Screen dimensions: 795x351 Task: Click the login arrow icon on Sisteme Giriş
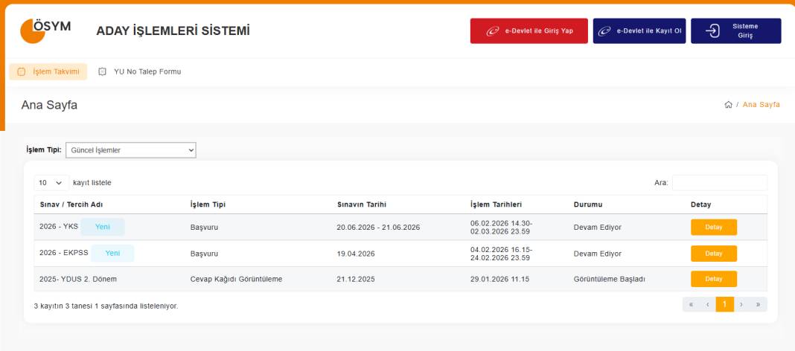click(712, 30)
